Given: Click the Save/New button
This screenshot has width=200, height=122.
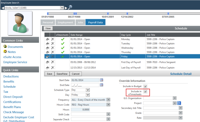Looking at the screenshot, I should click(62, 74).
